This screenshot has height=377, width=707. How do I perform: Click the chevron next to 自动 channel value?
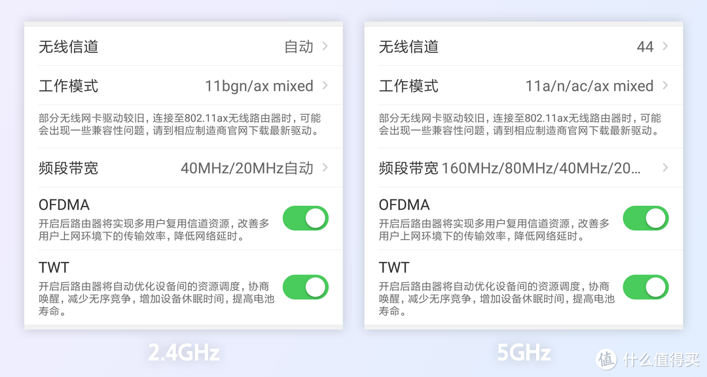[x=327, y=46]
